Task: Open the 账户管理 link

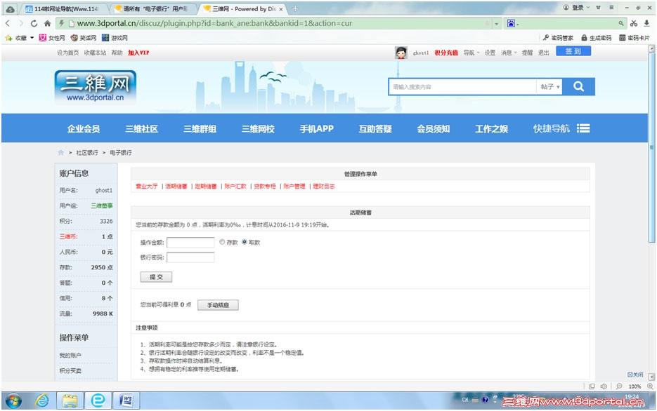Action: 294,187
